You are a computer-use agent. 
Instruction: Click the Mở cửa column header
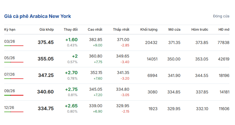174,30
